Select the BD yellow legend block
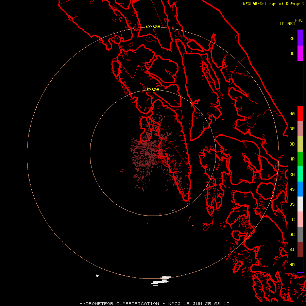The image size is (306, 306). [300, 144]
